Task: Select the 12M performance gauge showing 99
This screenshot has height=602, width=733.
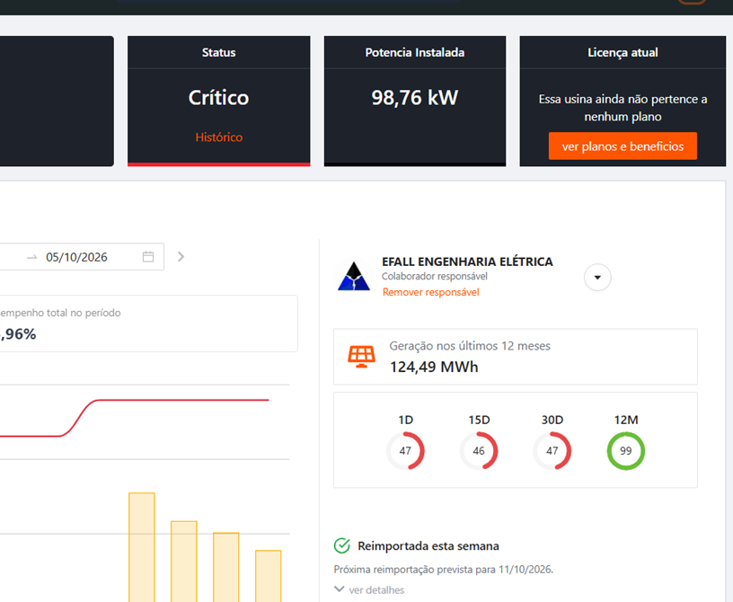Action: pos(625,450)
